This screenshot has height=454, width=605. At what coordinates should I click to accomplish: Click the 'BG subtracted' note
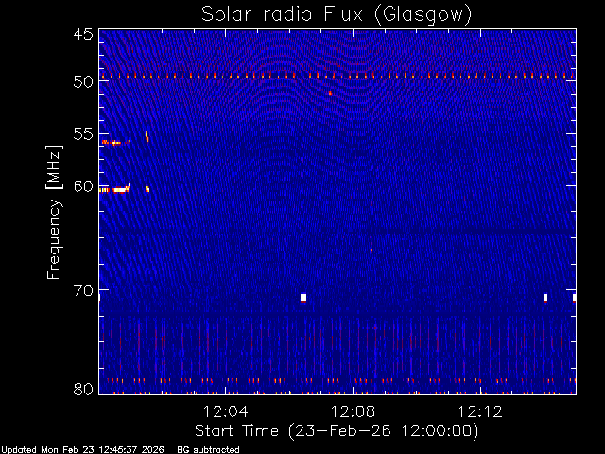pos(208,450)
